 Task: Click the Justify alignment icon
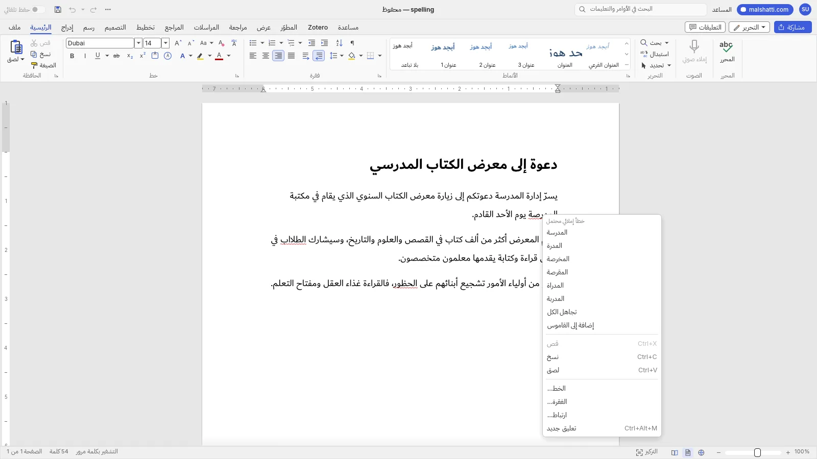click(x=291, y=56)
